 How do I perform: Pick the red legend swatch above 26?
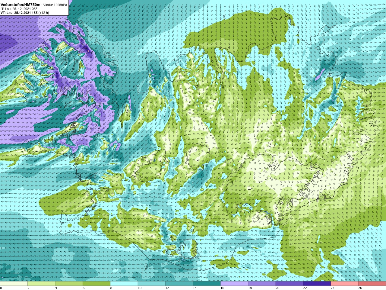coord(372,284)
